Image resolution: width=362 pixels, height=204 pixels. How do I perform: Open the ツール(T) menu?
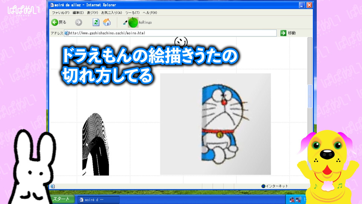(132, 13)
